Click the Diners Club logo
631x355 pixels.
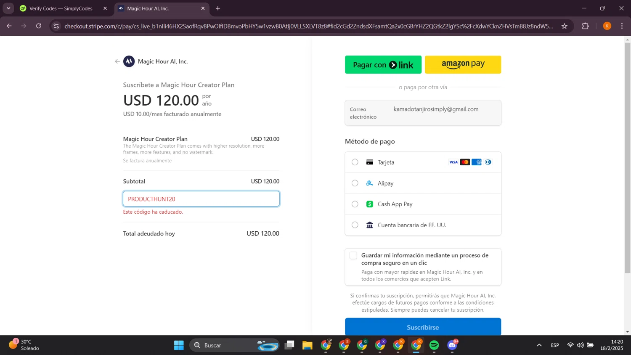488,162
